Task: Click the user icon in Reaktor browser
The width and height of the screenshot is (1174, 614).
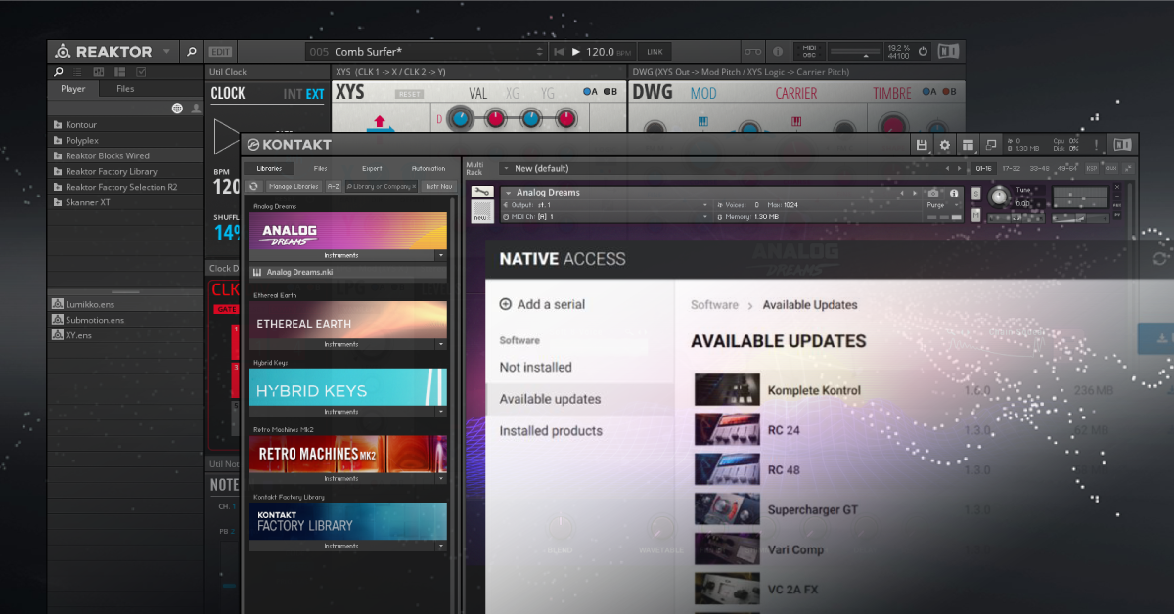Action: coord(196,109)
